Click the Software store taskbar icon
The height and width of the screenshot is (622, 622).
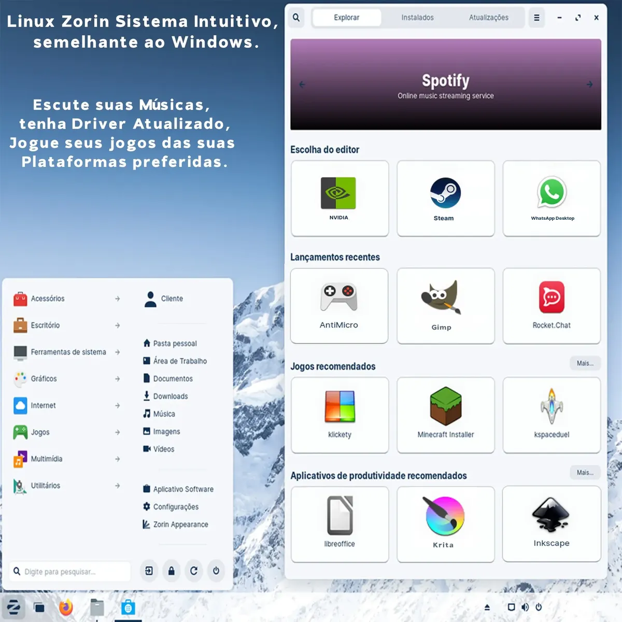(128, 607)
